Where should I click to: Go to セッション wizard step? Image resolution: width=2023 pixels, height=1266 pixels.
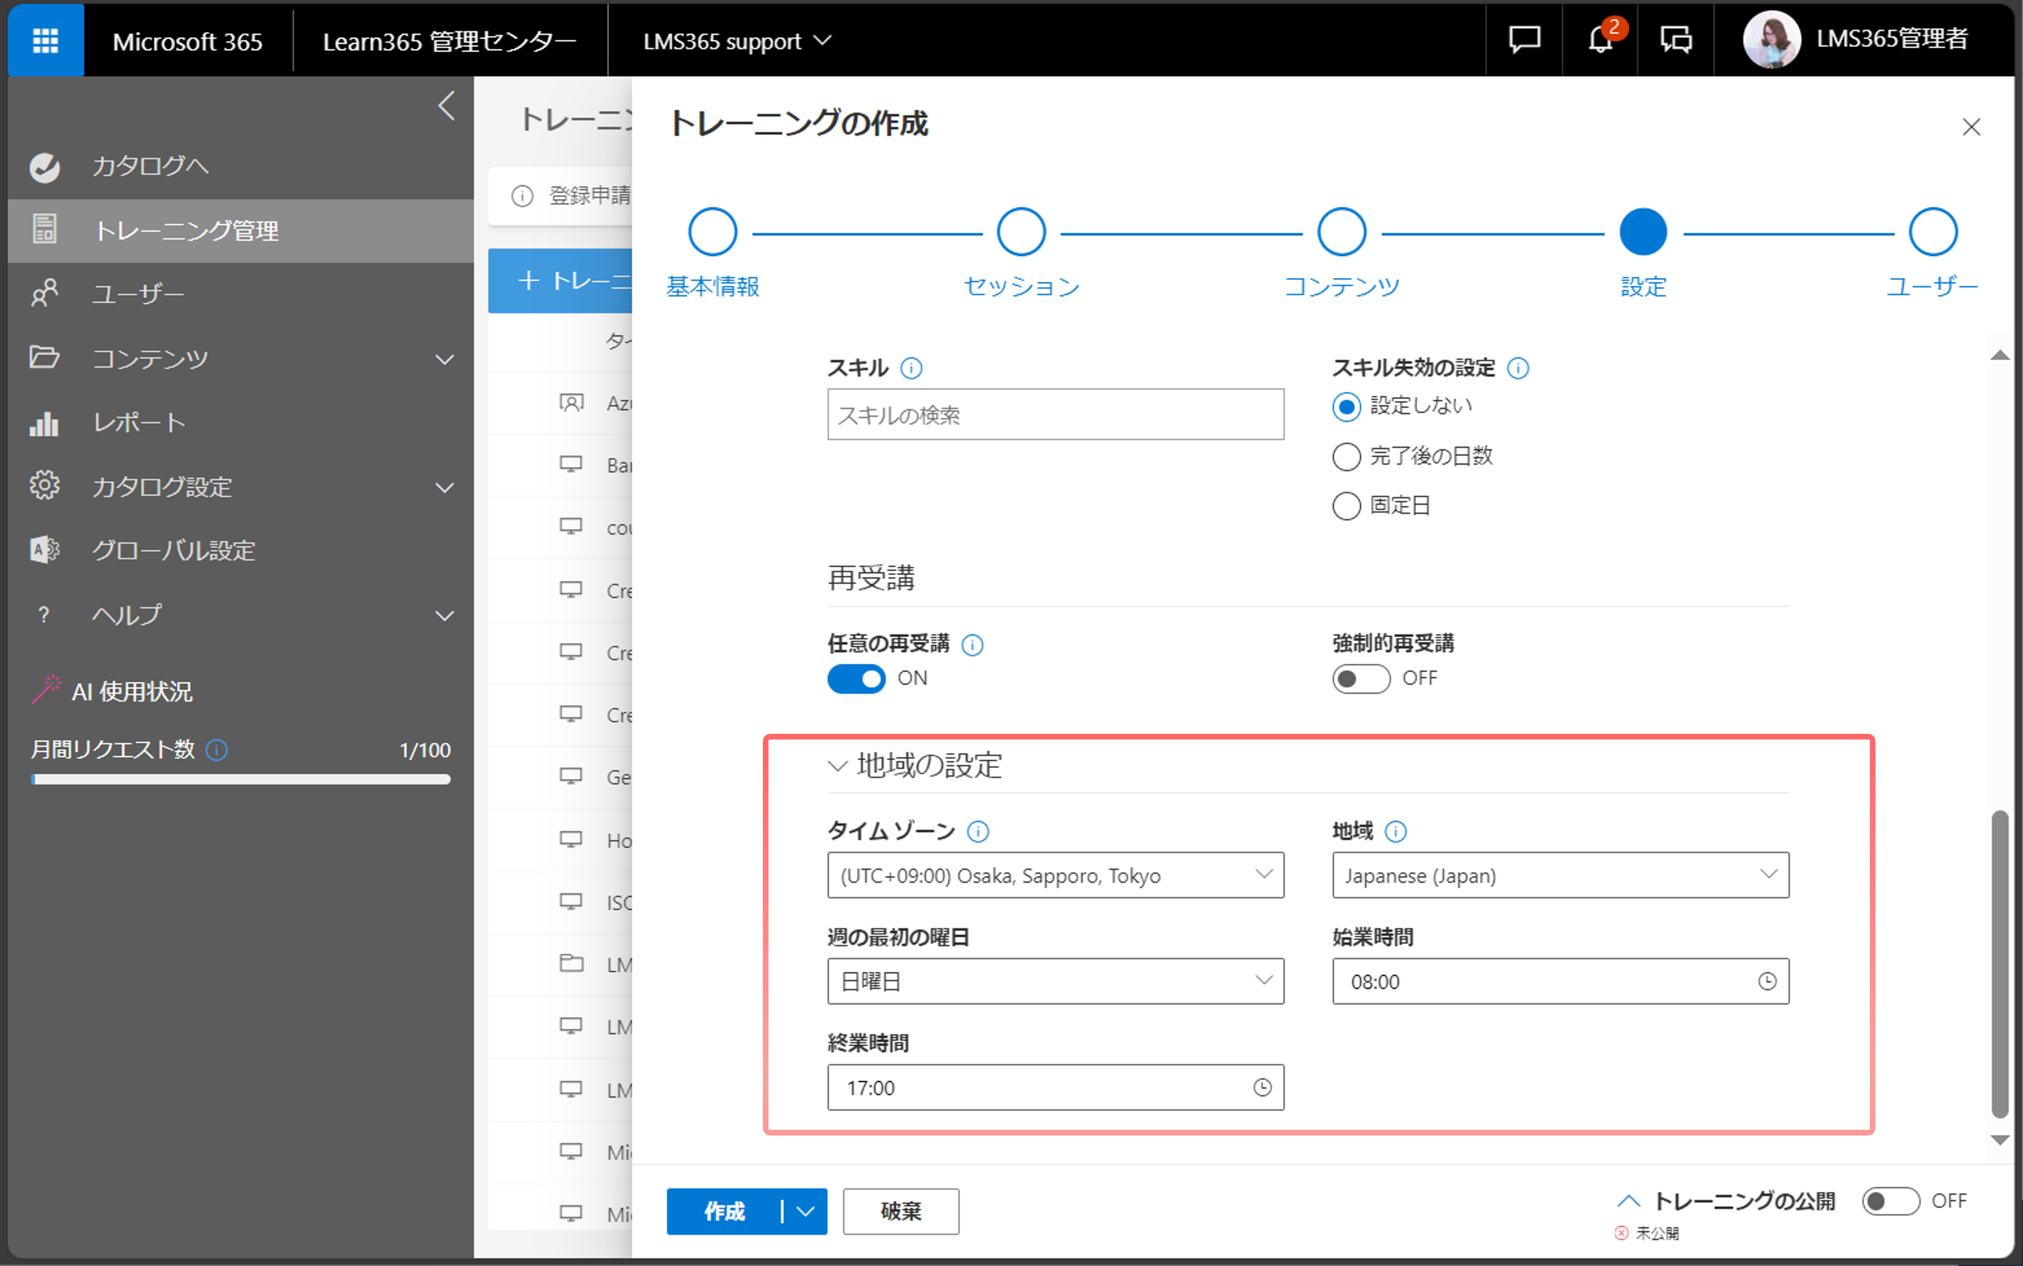(1022, 232)
